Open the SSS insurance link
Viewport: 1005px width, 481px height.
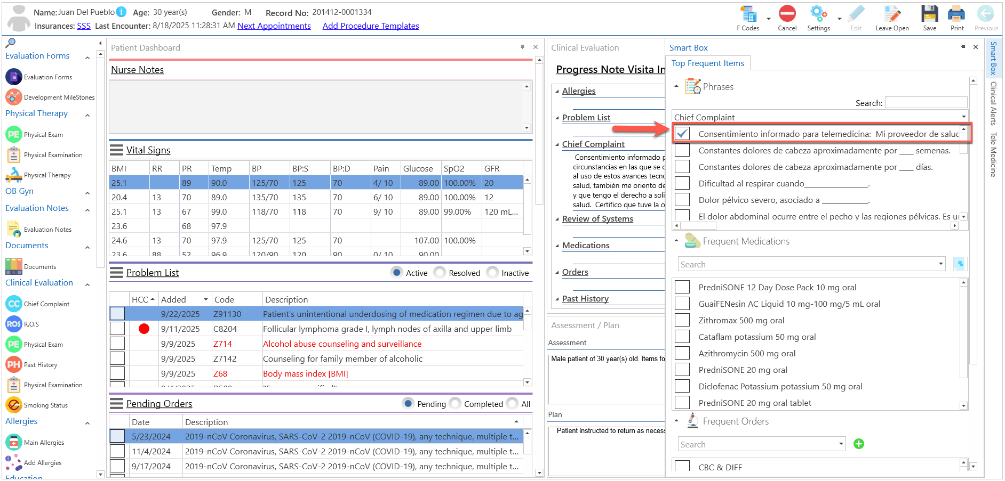click(84, 26)
